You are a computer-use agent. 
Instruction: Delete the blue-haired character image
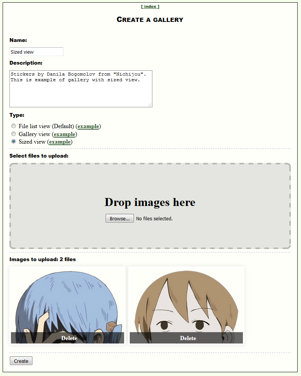pos(68,338)
